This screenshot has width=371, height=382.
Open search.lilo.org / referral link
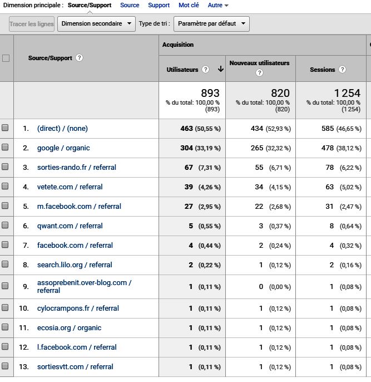click(x=75, y=265)
